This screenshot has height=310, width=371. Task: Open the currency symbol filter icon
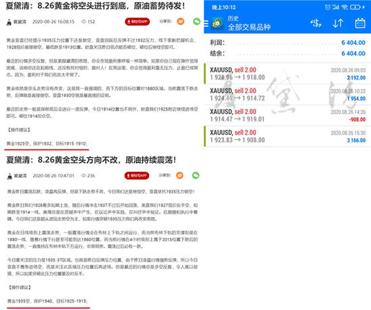tap(316, 23)
